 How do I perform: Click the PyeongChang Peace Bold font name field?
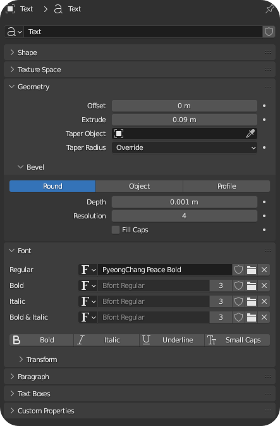coord(165,270)
